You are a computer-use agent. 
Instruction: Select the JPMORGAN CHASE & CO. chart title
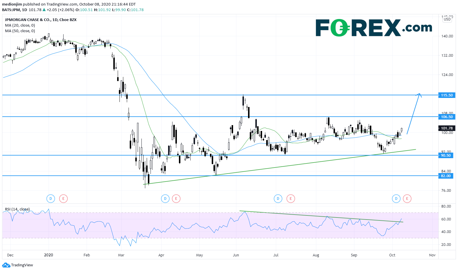41,20
